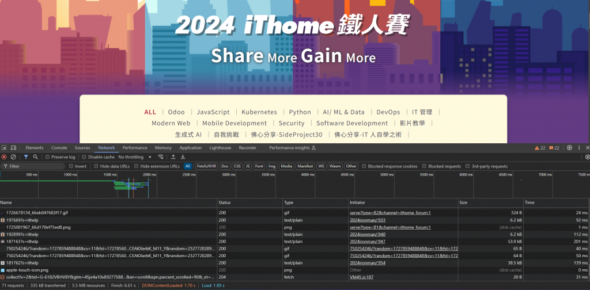Filter requests by Media
This screenshot has height=290, width=590.
[x=286, y=166]
